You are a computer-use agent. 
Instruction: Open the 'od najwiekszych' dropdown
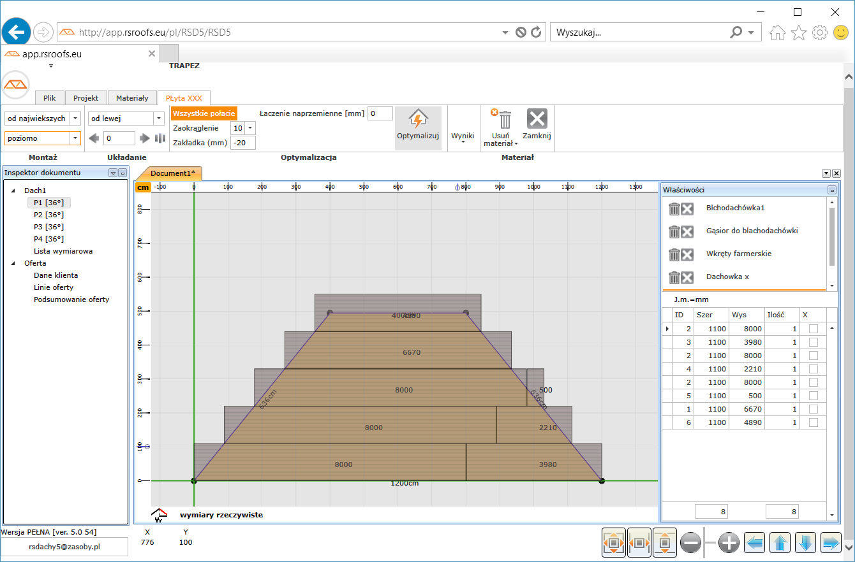pyautogui.click(x=75, y=119)
